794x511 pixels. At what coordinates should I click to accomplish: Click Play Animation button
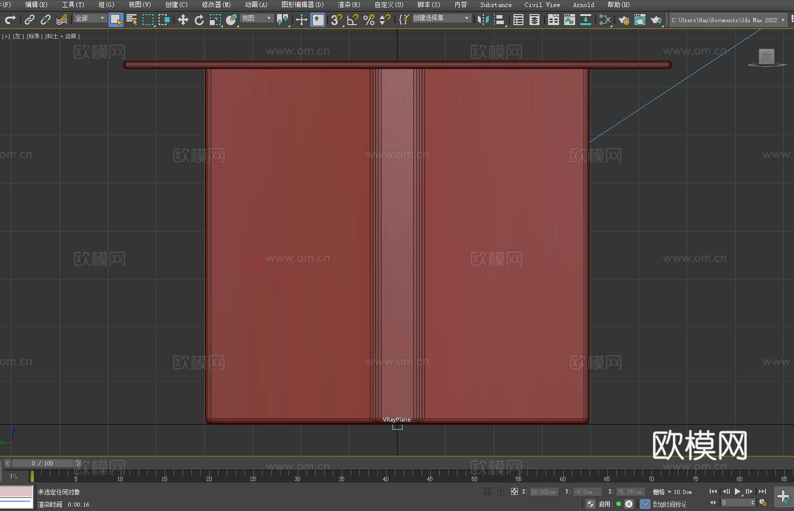pos(737,491)
